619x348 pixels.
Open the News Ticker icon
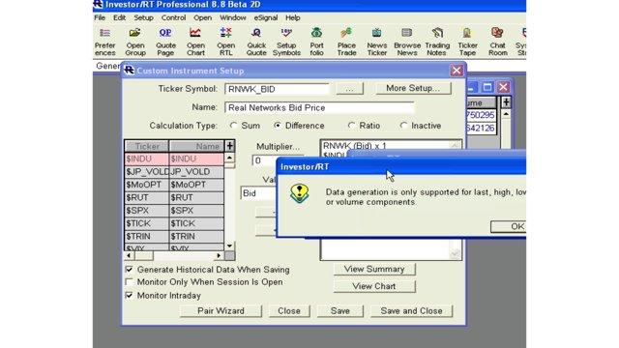click(377, 42)
